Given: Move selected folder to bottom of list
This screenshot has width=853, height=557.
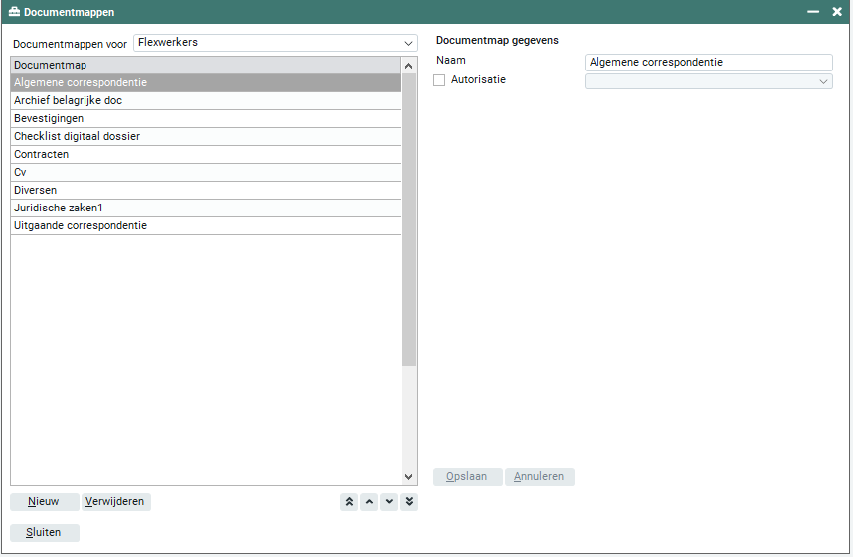Looking at the screenshot, I should tap(409, 502).
